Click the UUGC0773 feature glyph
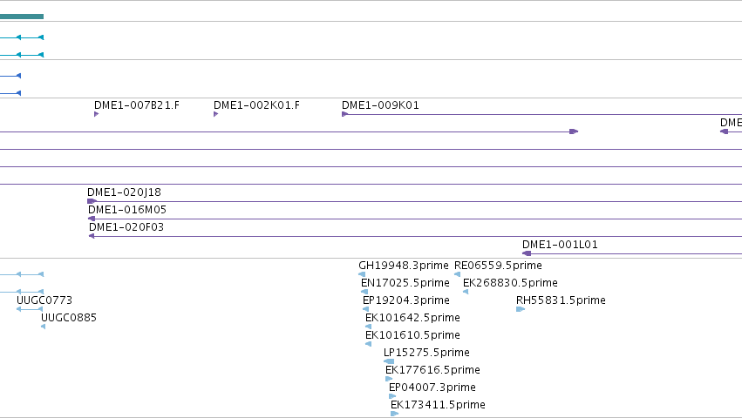 tap(30, 309)
